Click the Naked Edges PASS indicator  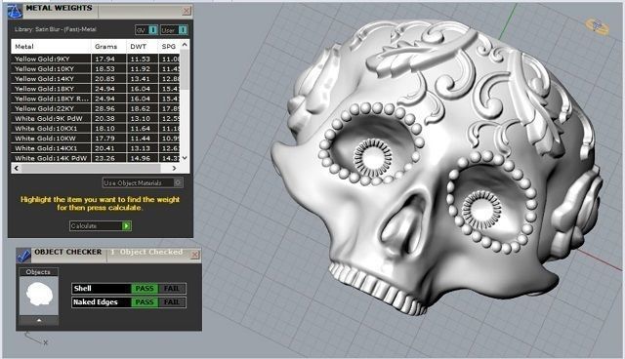(x=145, y=302)
